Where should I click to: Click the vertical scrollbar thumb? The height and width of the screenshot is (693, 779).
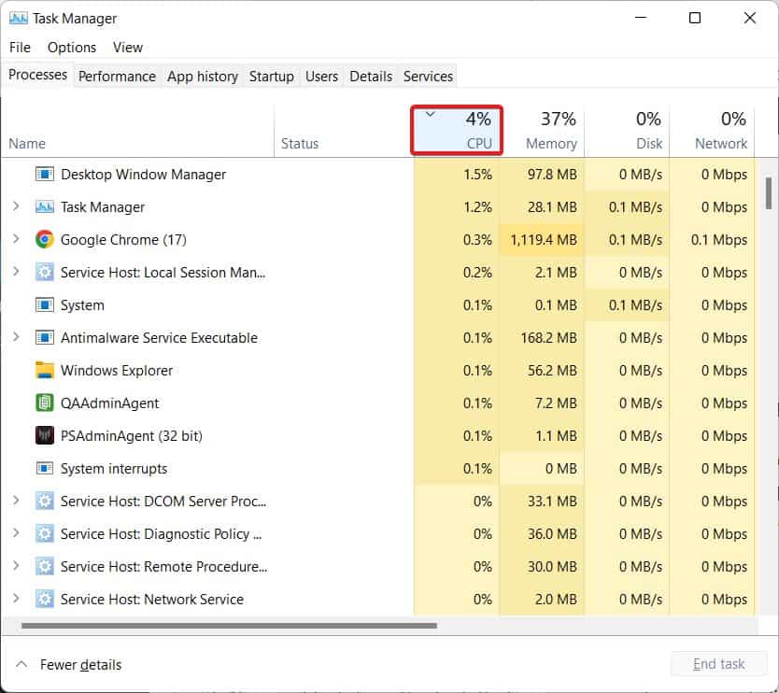click(x=768, y=193)
